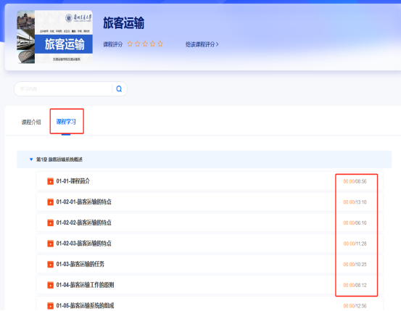Screen dimensions: 401x311
Task: Click the fourth rating star
Action: (153, 43)
